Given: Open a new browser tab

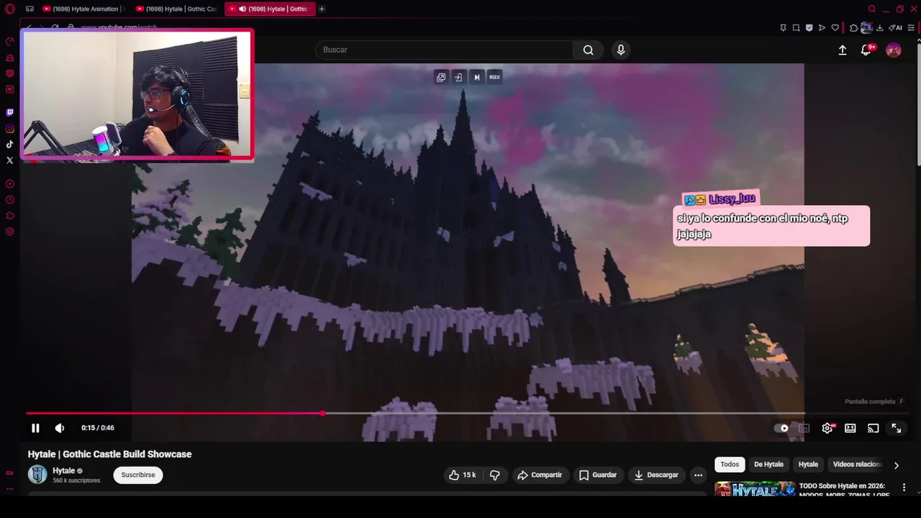Looking at the screenshot, I should coord(322,9).
